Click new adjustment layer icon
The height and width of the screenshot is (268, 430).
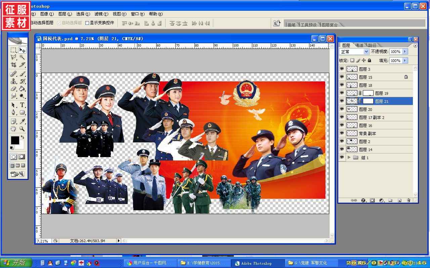click(x=381, y=200)
